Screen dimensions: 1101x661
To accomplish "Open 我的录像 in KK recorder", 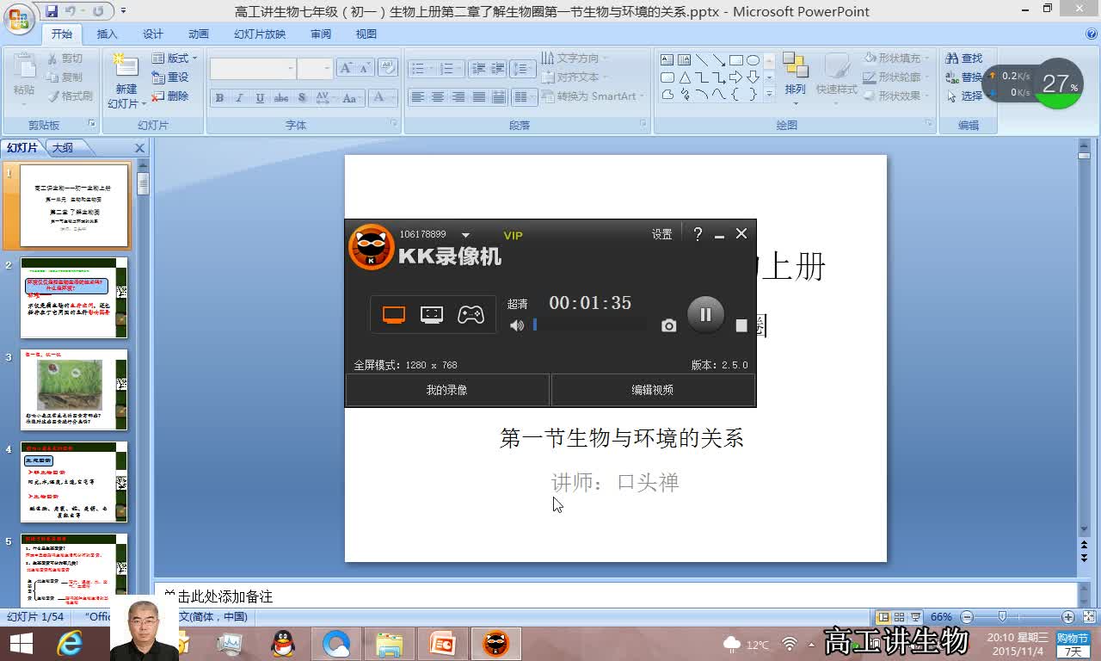I will point(447,390).
